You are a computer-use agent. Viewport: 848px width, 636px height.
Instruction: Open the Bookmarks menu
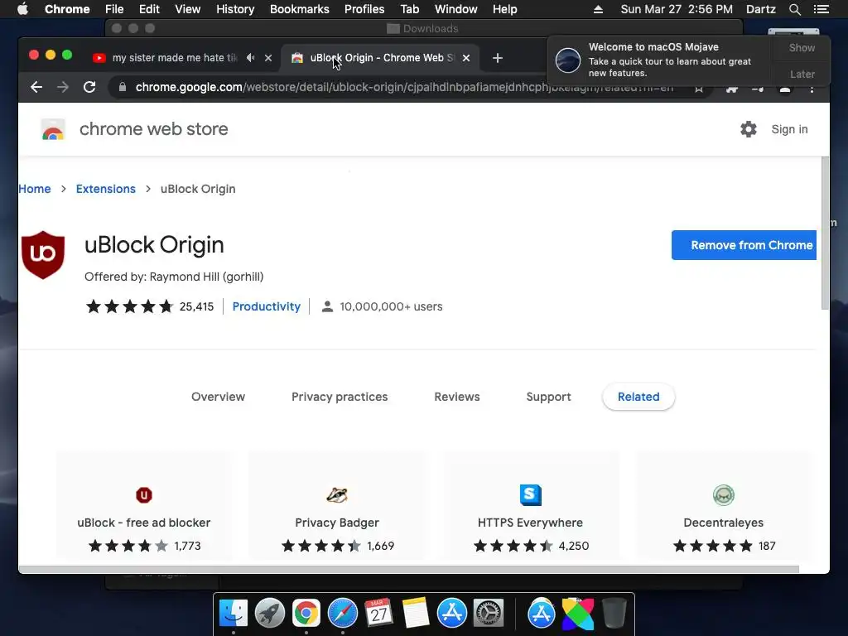(x=300, y=9)
